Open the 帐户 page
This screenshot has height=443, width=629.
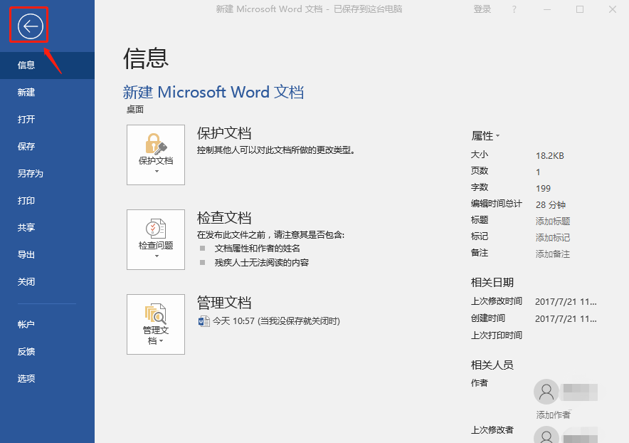click(x=48, y=325)
